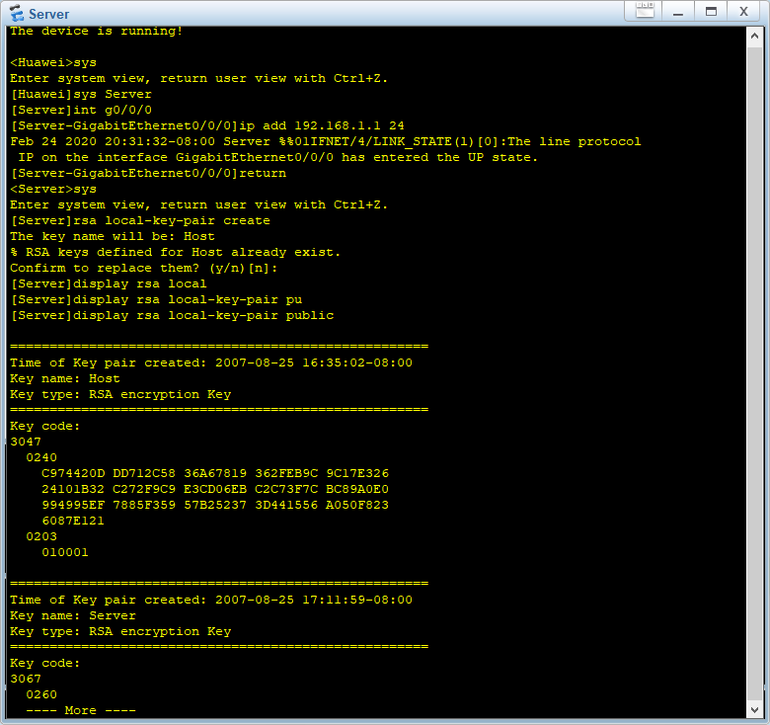Click second 'Key type: RSA encryption Key' line
The height and width of the screenshot is (725, 770).
[120, 631]
